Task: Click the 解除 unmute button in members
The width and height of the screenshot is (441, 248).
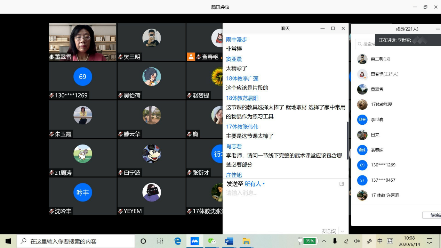Action: tap(432, 215)
